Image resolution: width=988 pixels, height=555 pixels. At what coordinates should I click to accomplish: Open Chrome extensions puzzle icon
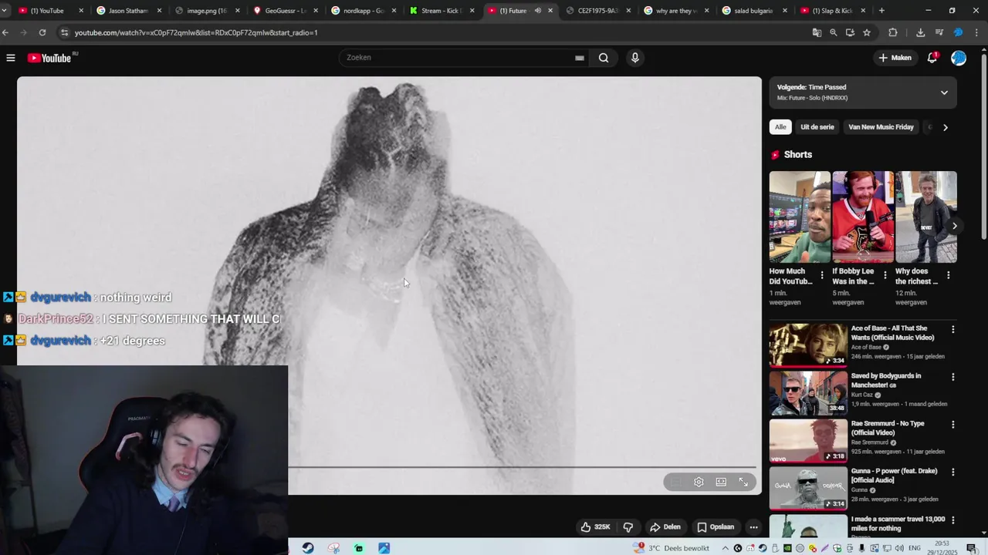coord(893,32)
